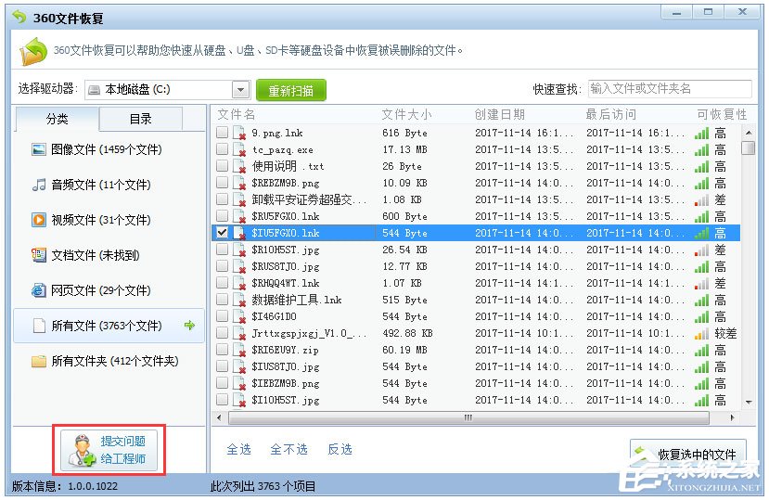Switch to the 分类 tab
This screenshot has height=500, width=769.
pyautogui.click(x=58, y=119)
